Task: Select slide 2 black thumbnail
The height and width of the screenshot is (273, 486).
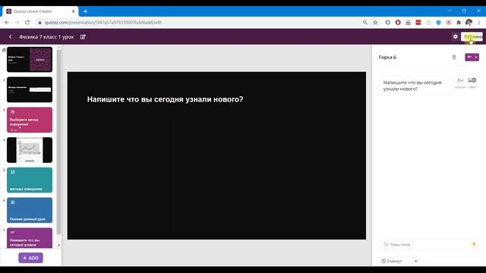Action: coord(30,89)
